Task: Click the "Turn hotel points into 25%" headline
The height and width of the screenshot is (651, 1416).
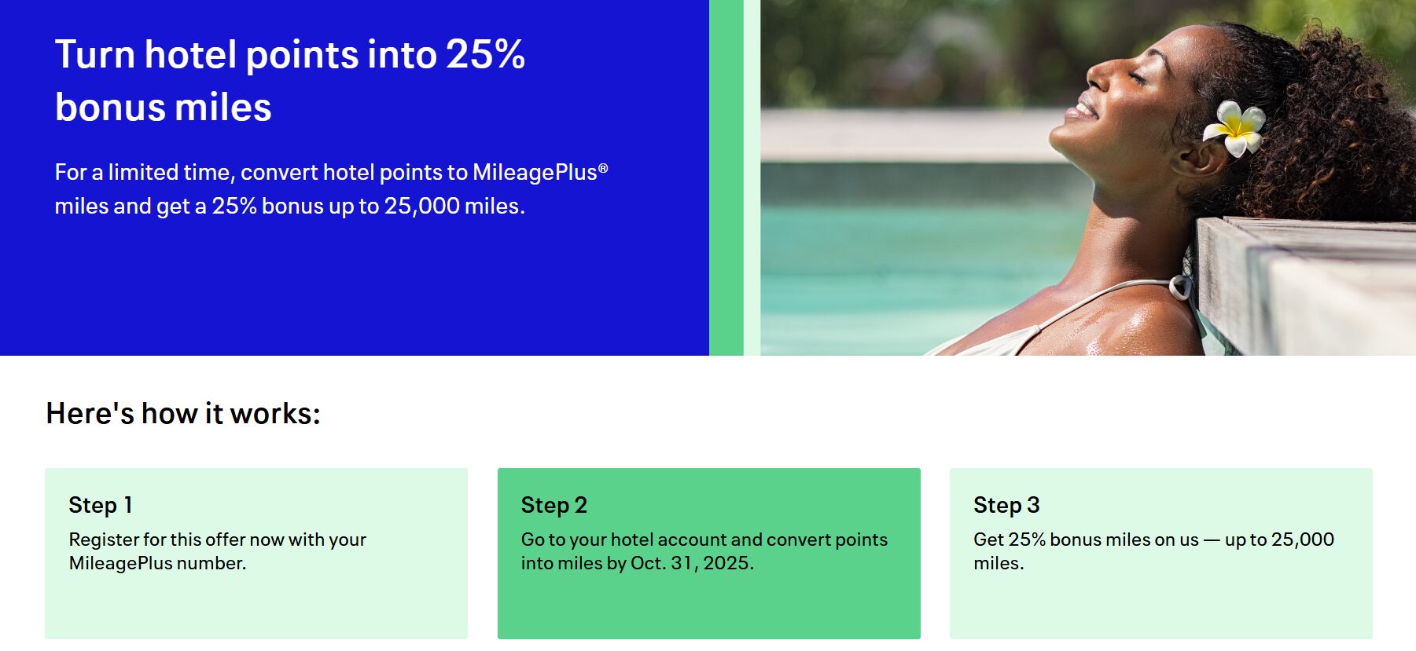Action: point(289,55)
